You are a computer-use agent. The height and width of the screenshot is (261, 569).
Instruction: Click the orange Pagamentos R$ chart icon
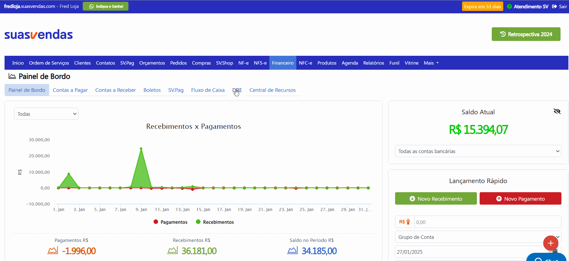coord(53,250)
